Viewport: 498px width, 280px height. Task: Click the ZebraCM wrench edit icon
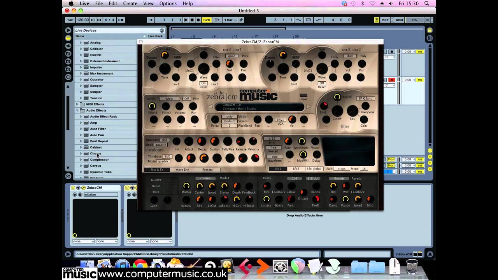83,188
